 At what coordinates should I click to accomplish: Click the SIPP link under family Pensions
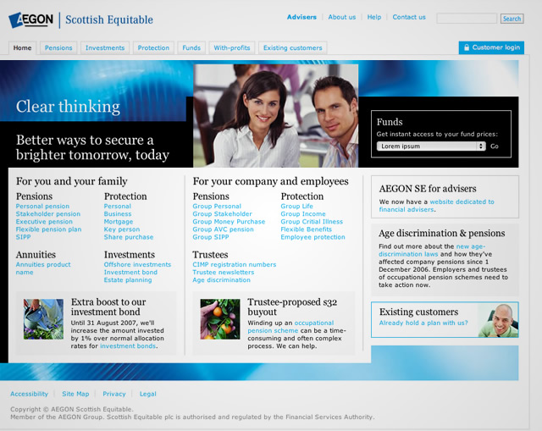(x=23, y=237)
